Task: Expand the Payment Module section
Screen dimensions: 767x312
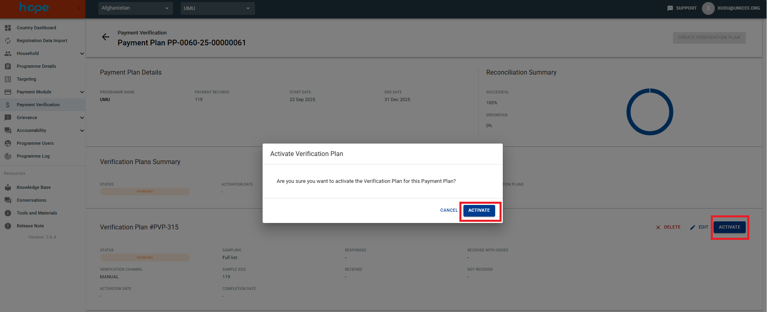Action: pos(82,92)
